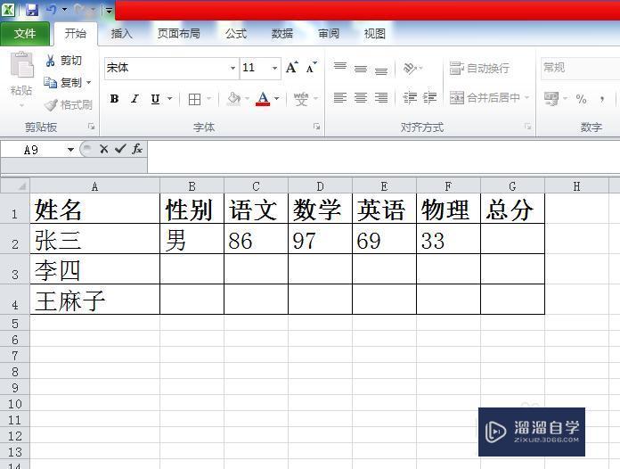620x469 pixels.
Task: Switch to the 视图 ribbon tab
Action: tap(374, 34)
